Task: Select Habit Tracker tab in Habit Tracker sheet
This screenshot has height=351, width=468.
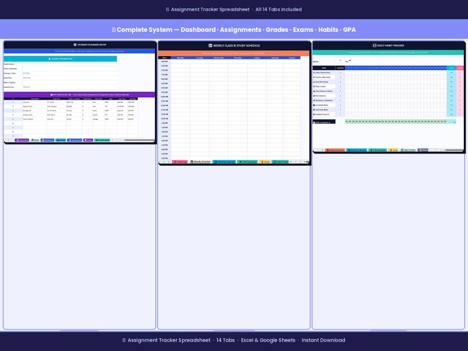Action: 408,150
